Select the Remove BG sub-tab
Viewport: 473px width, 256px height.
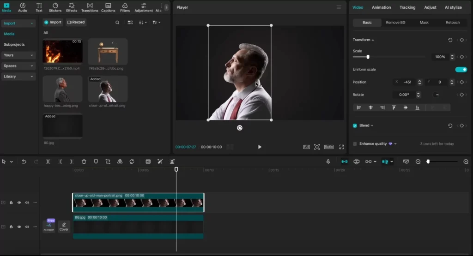pyautogui.click(x=395, y=23)
